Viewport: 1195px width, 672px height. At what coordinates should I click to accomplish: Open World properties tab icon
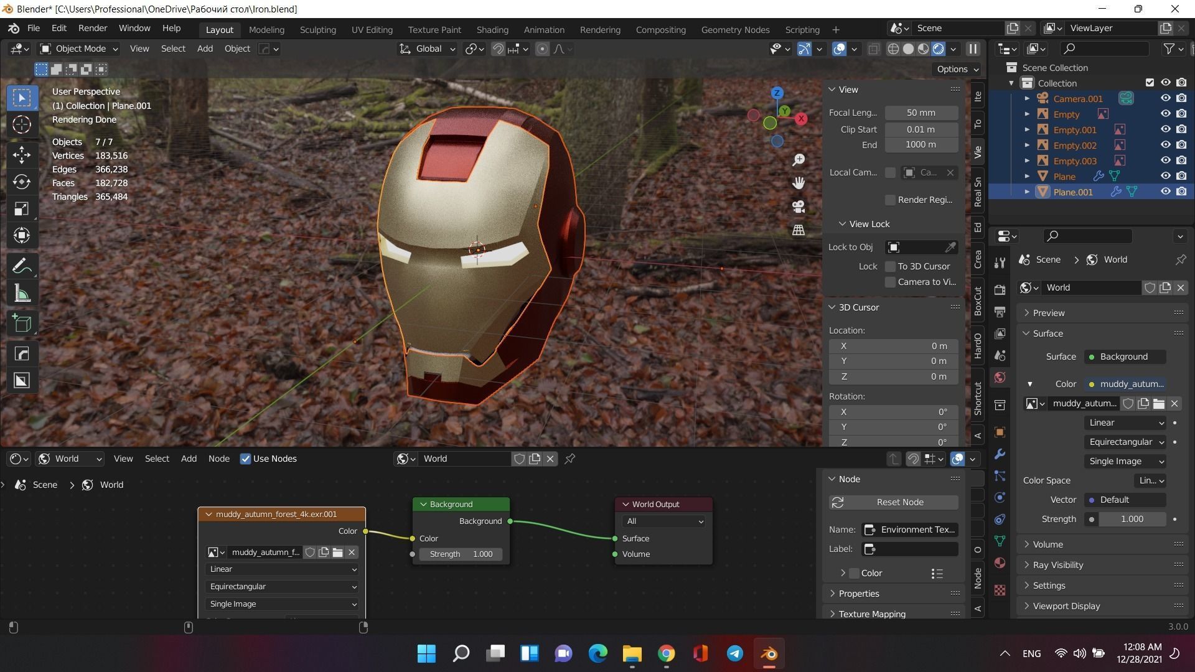point(1000,378)
